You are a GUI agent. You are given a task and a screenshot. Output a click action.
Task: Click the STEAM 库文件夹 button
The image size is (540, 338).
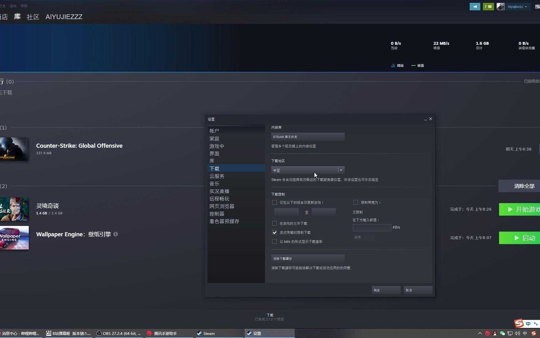coord(308,137)
